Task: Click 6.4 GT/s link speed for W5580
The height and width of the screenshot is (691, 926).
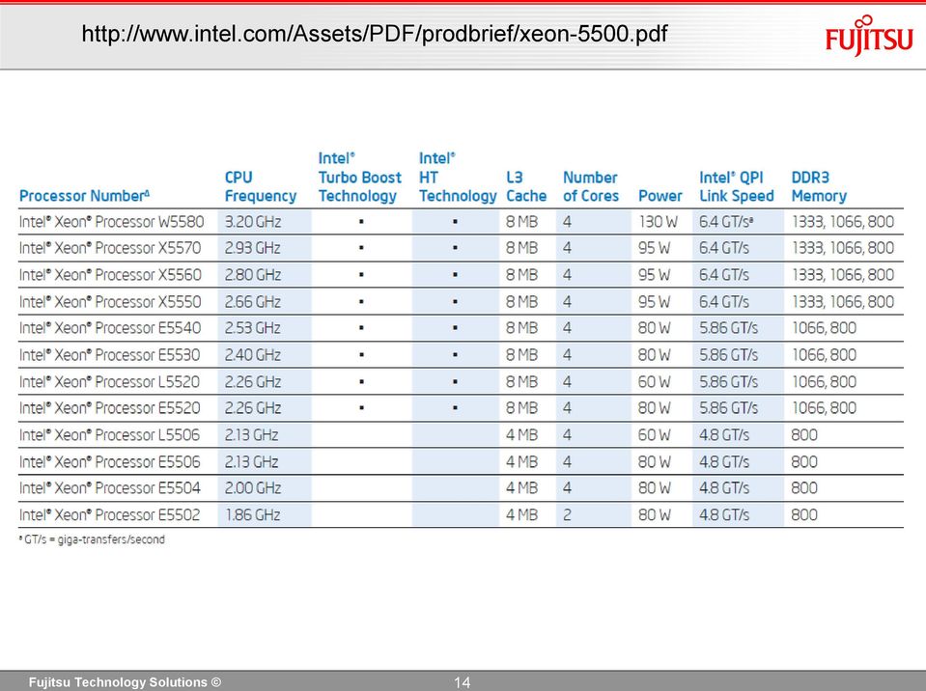Action: pyautogui.click(x=726, y=222)
